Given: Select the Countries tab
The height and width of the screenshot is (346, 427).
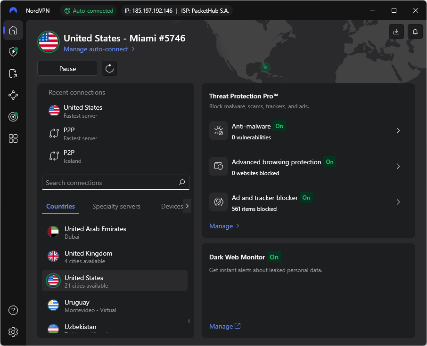Looking at the screenshot, I should pos(60,206).
